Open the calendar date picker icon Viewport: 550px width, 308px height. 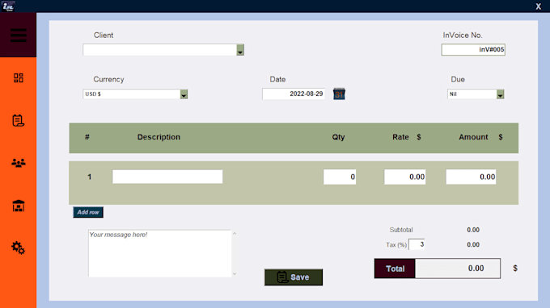click(339, 94)
